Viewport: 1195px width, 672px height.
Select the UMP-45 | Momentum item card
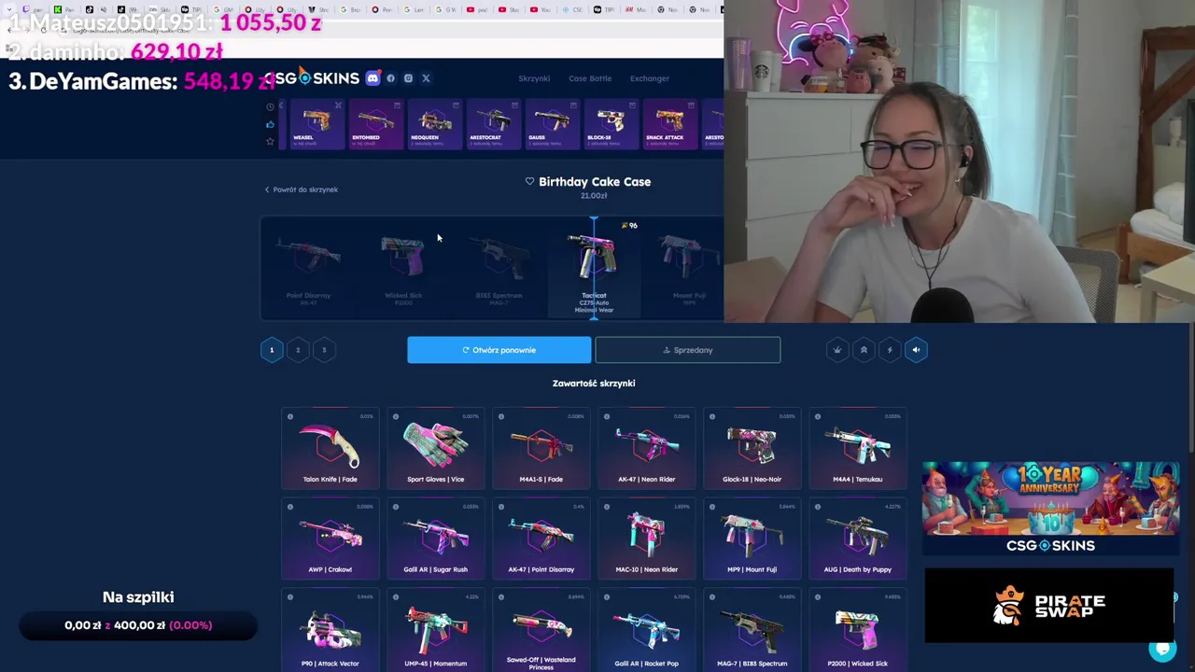coord(435,630)
